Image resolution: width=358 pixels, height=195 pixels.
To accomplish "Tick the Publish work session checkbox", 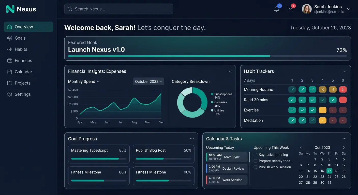I will 255,167.
